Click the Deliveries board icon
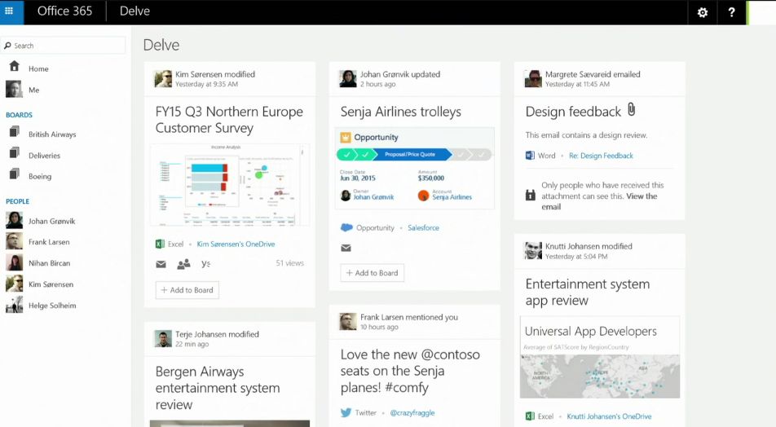Image resolution: width=776 pixels, height=427 pixels. [x=15, y=153]
